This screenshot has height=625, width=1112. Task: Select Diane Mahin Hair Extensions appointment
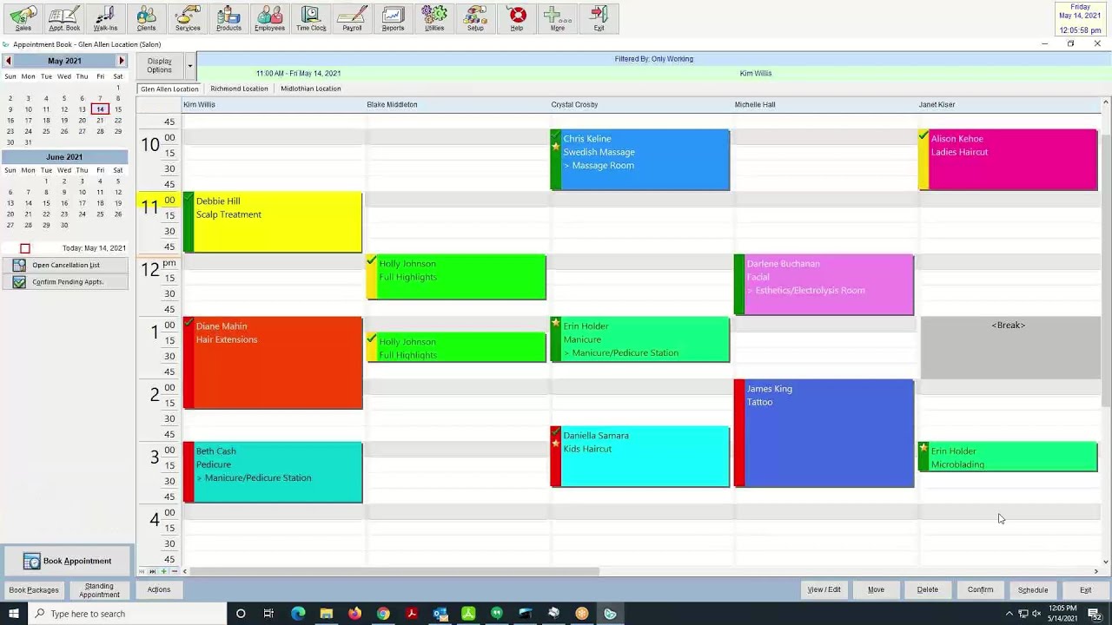tap(273, 363)
